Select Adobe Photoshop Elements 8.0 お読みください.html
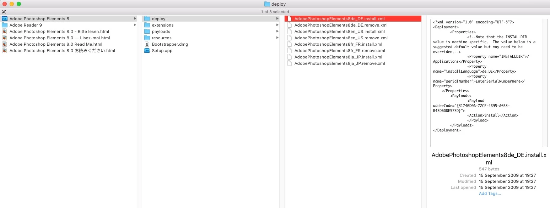550x208 pixels. pos(62,51)
